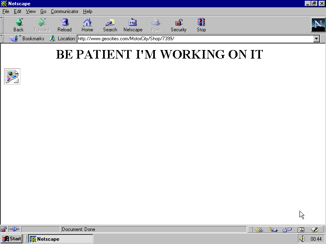Click inside the Location URL field
The height and width of the screenshot is (244, 326).
coord(163,38)
